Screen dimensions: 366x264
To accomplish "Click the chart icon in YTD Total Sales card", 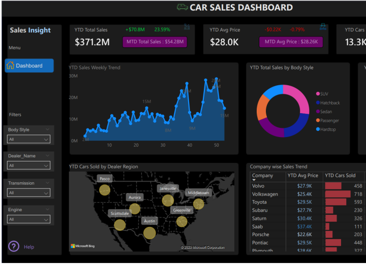I will tap(187, 26).
